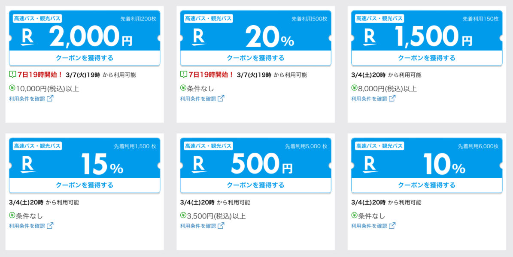The width and height of the screenshot is (513, 257).
Task: Click external link icon under 10% coupon
Action: (392, 225)
